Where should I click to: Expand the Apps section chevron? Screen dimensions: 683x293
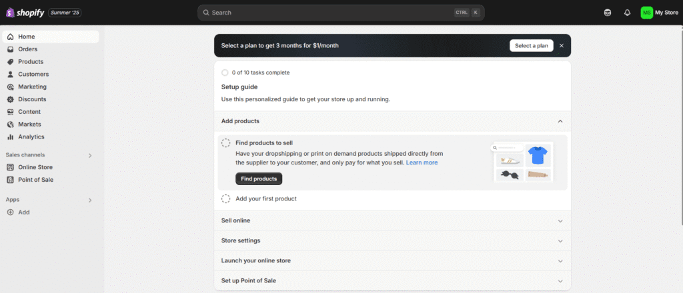pos(90,200)
